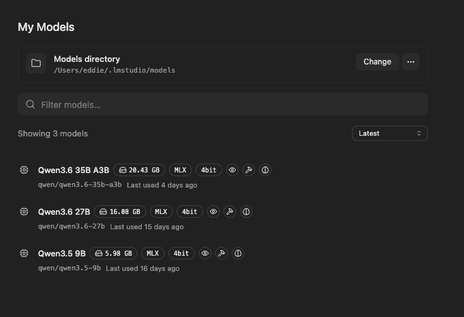Click the folder icon beside Models directory
Image resolution: width=464 pixels, height=317 pixels.
(x=36, y=63)
